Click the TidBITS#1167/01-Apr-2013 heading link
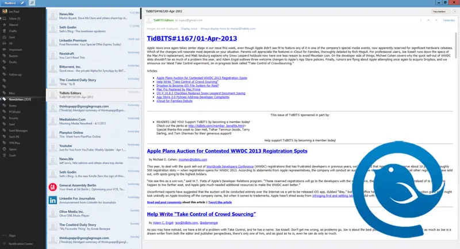Screen dimensions: 460x249 [192, 39]
